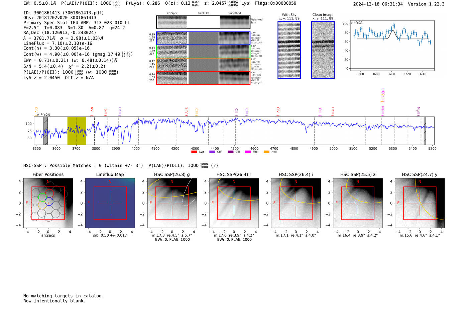Click the 's/b: 0.50 +/- 0.017' caption

click(110, 235)
